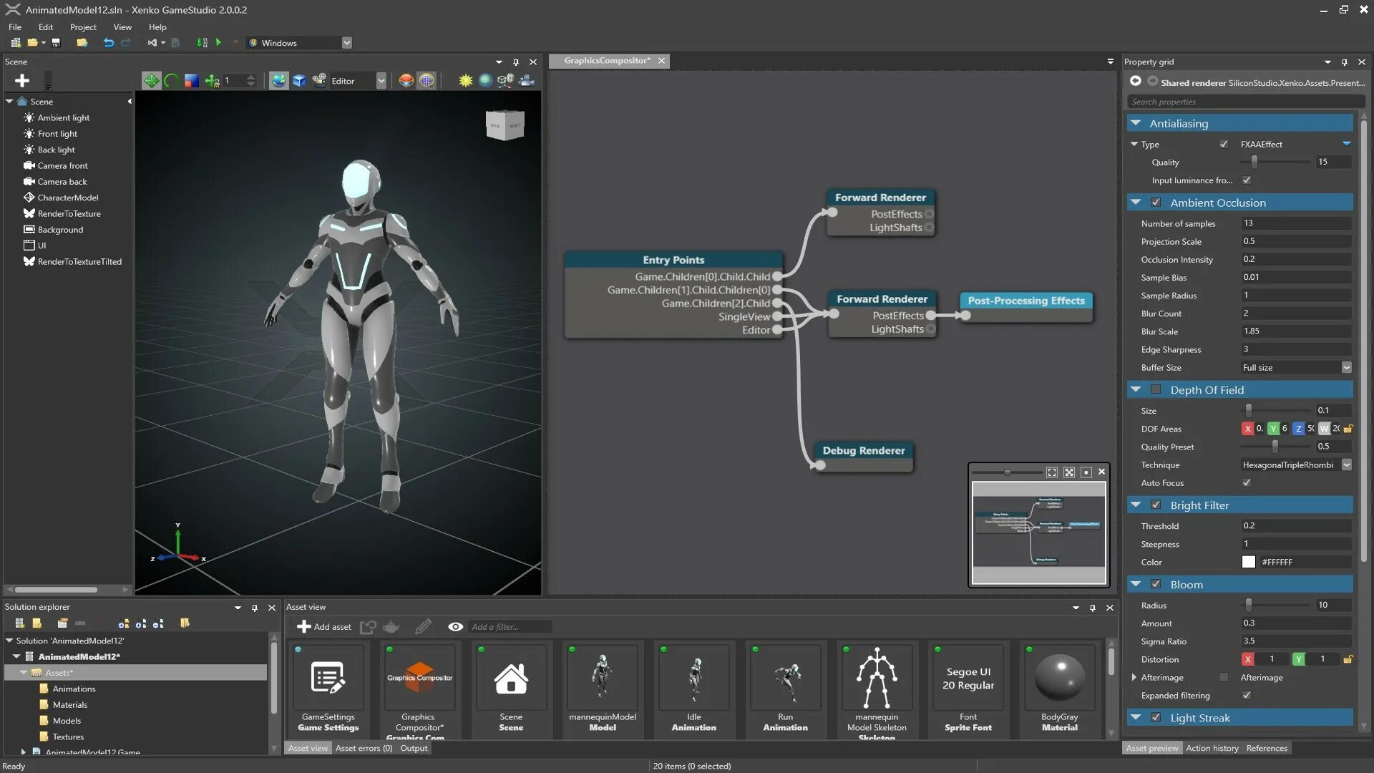Uncheck the Bloom effect checkbox
Screen dimensions: 1374x773
1155,584
